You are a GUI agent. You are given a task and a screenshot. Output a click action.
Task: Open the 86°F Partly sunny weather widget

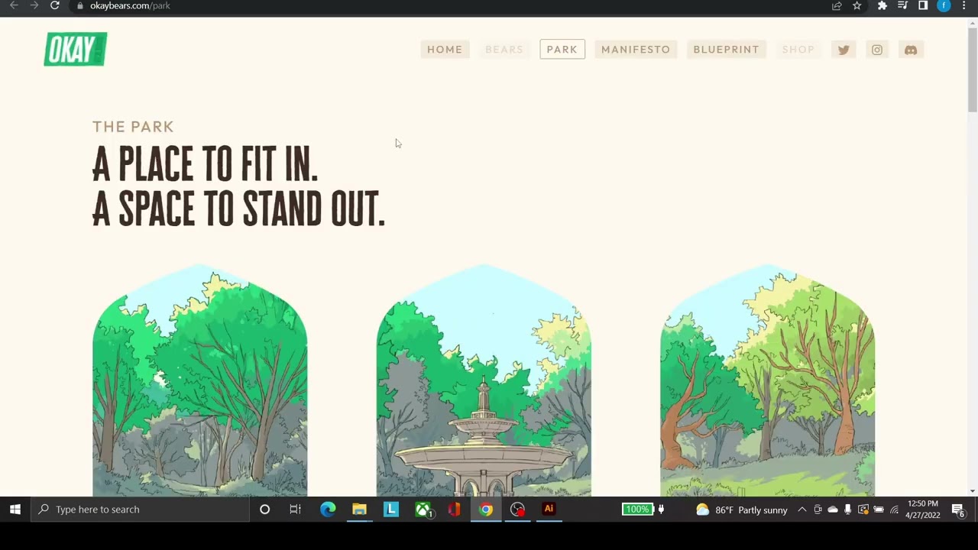pyautogui.click(x=741, y=510)
